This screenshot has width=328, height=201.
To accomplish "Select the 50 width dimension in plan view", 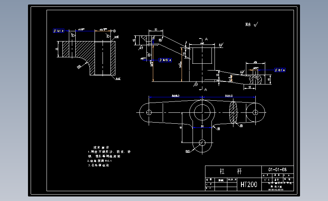I will 202,126.
